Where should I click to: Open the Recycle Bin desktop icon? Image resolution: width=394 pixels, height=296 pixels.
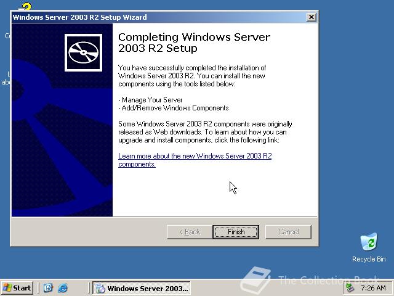click(369, 242)
